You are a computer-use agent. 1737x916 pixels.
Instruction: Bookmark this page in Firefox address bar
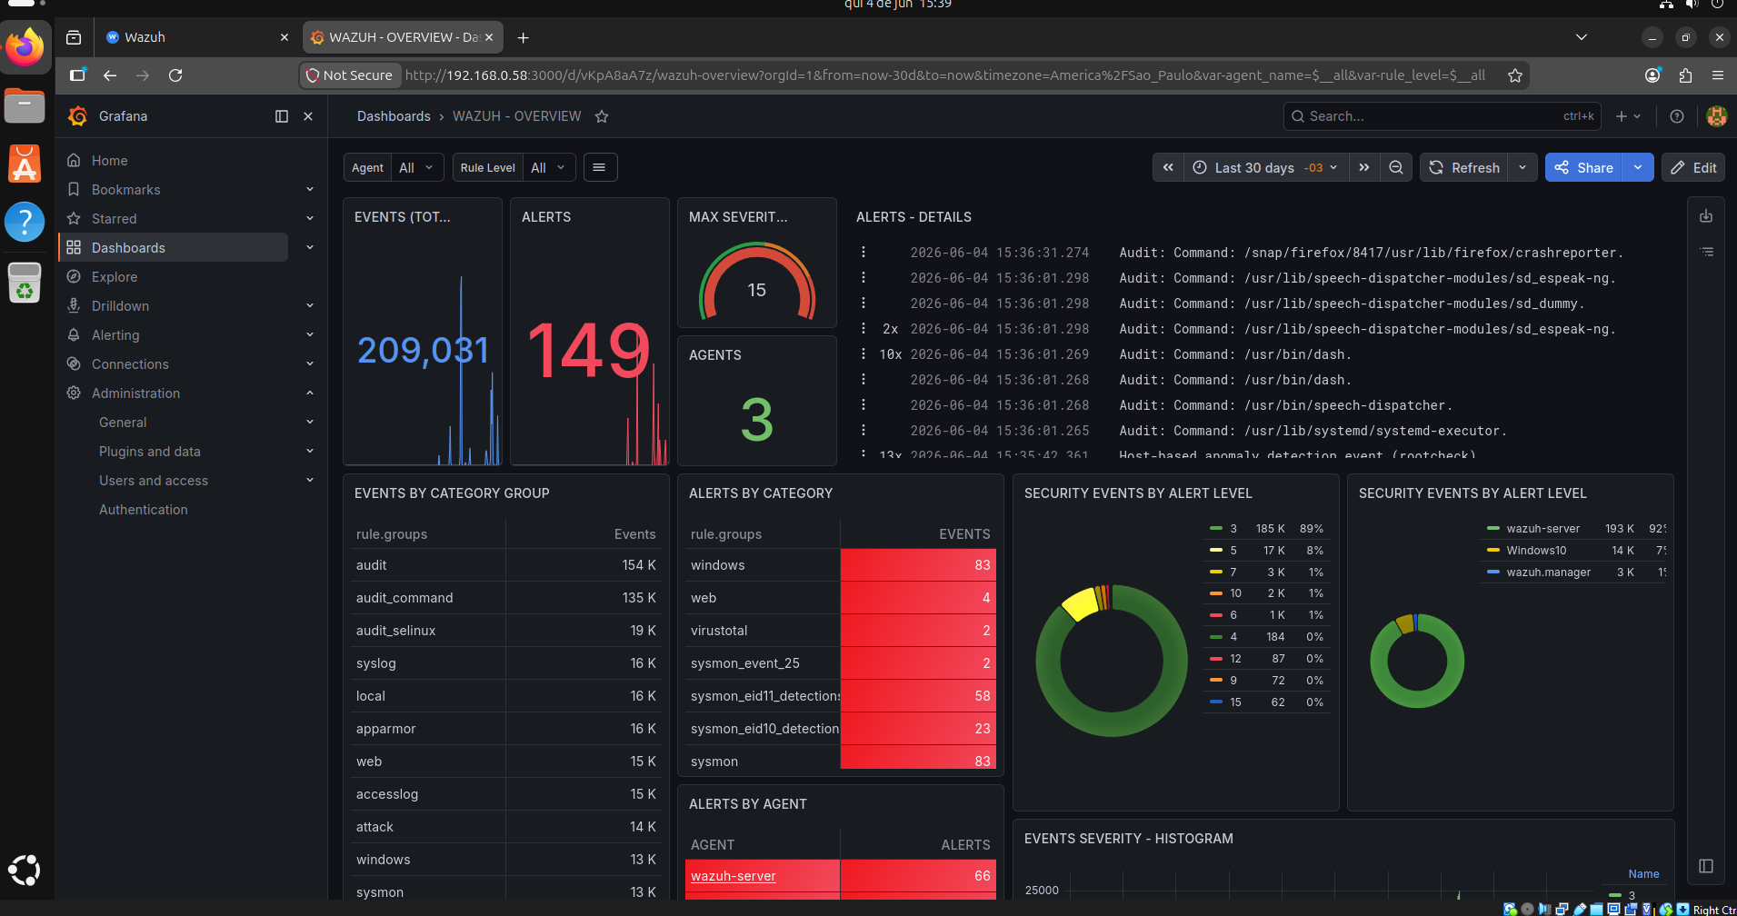tap(1514, 75)
